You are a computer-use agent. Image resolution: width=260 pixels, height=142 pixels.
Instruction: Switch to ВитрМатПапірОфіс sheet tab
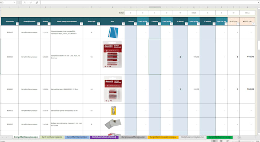pos(77,137)
